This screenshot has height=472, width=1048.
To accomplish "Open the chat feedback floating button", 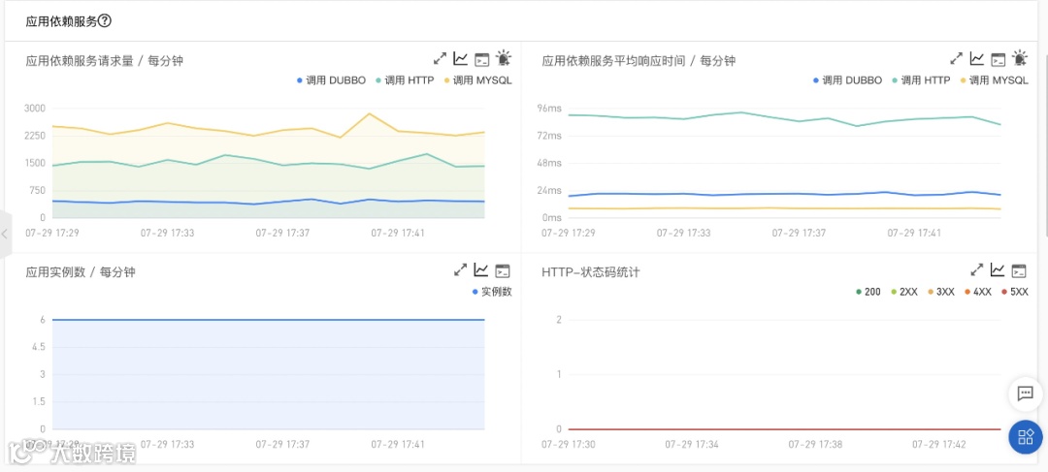I will coord(1025,393).
